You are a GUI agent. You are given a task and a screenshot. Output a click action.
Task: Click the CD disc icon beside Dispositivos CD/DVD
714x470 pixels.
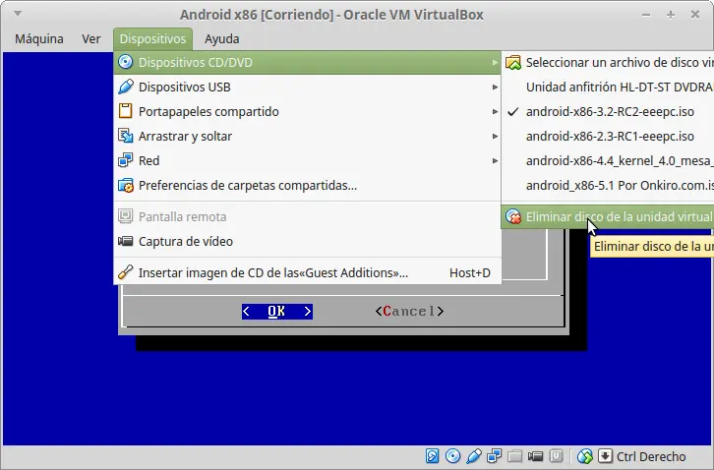coord(125,62)
